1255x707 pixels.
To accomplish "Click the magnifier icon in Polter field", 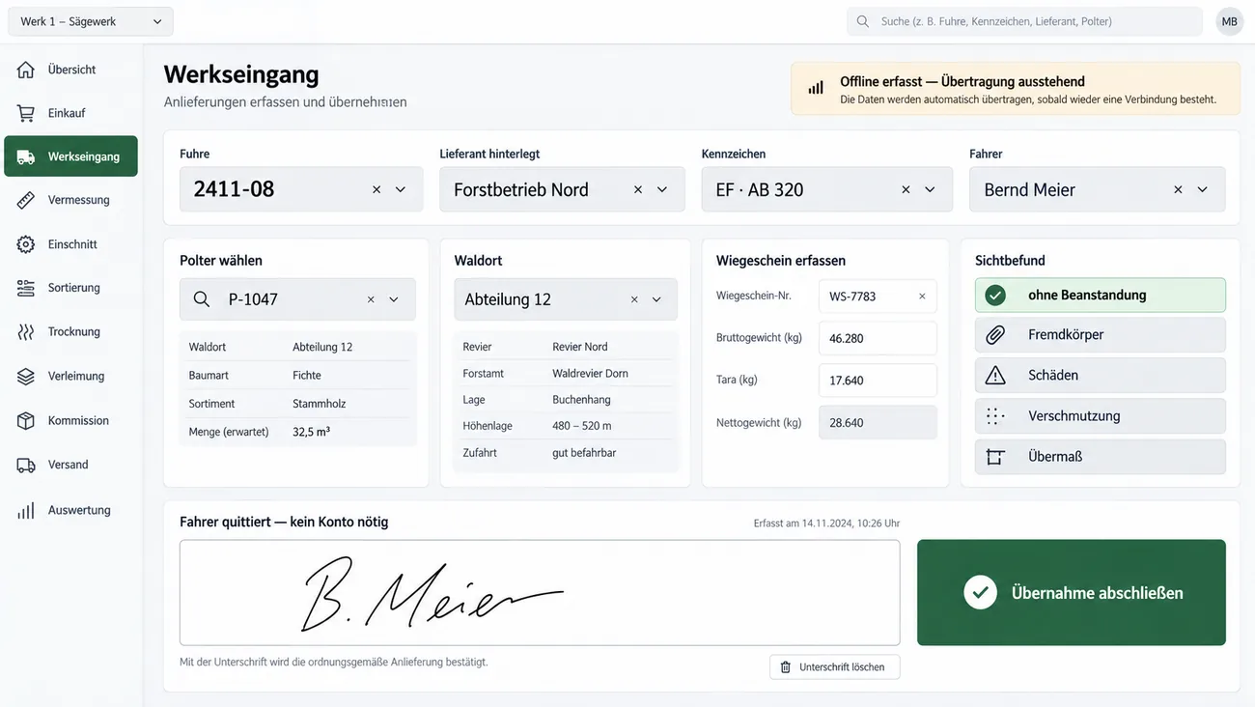I will point(202,299).
